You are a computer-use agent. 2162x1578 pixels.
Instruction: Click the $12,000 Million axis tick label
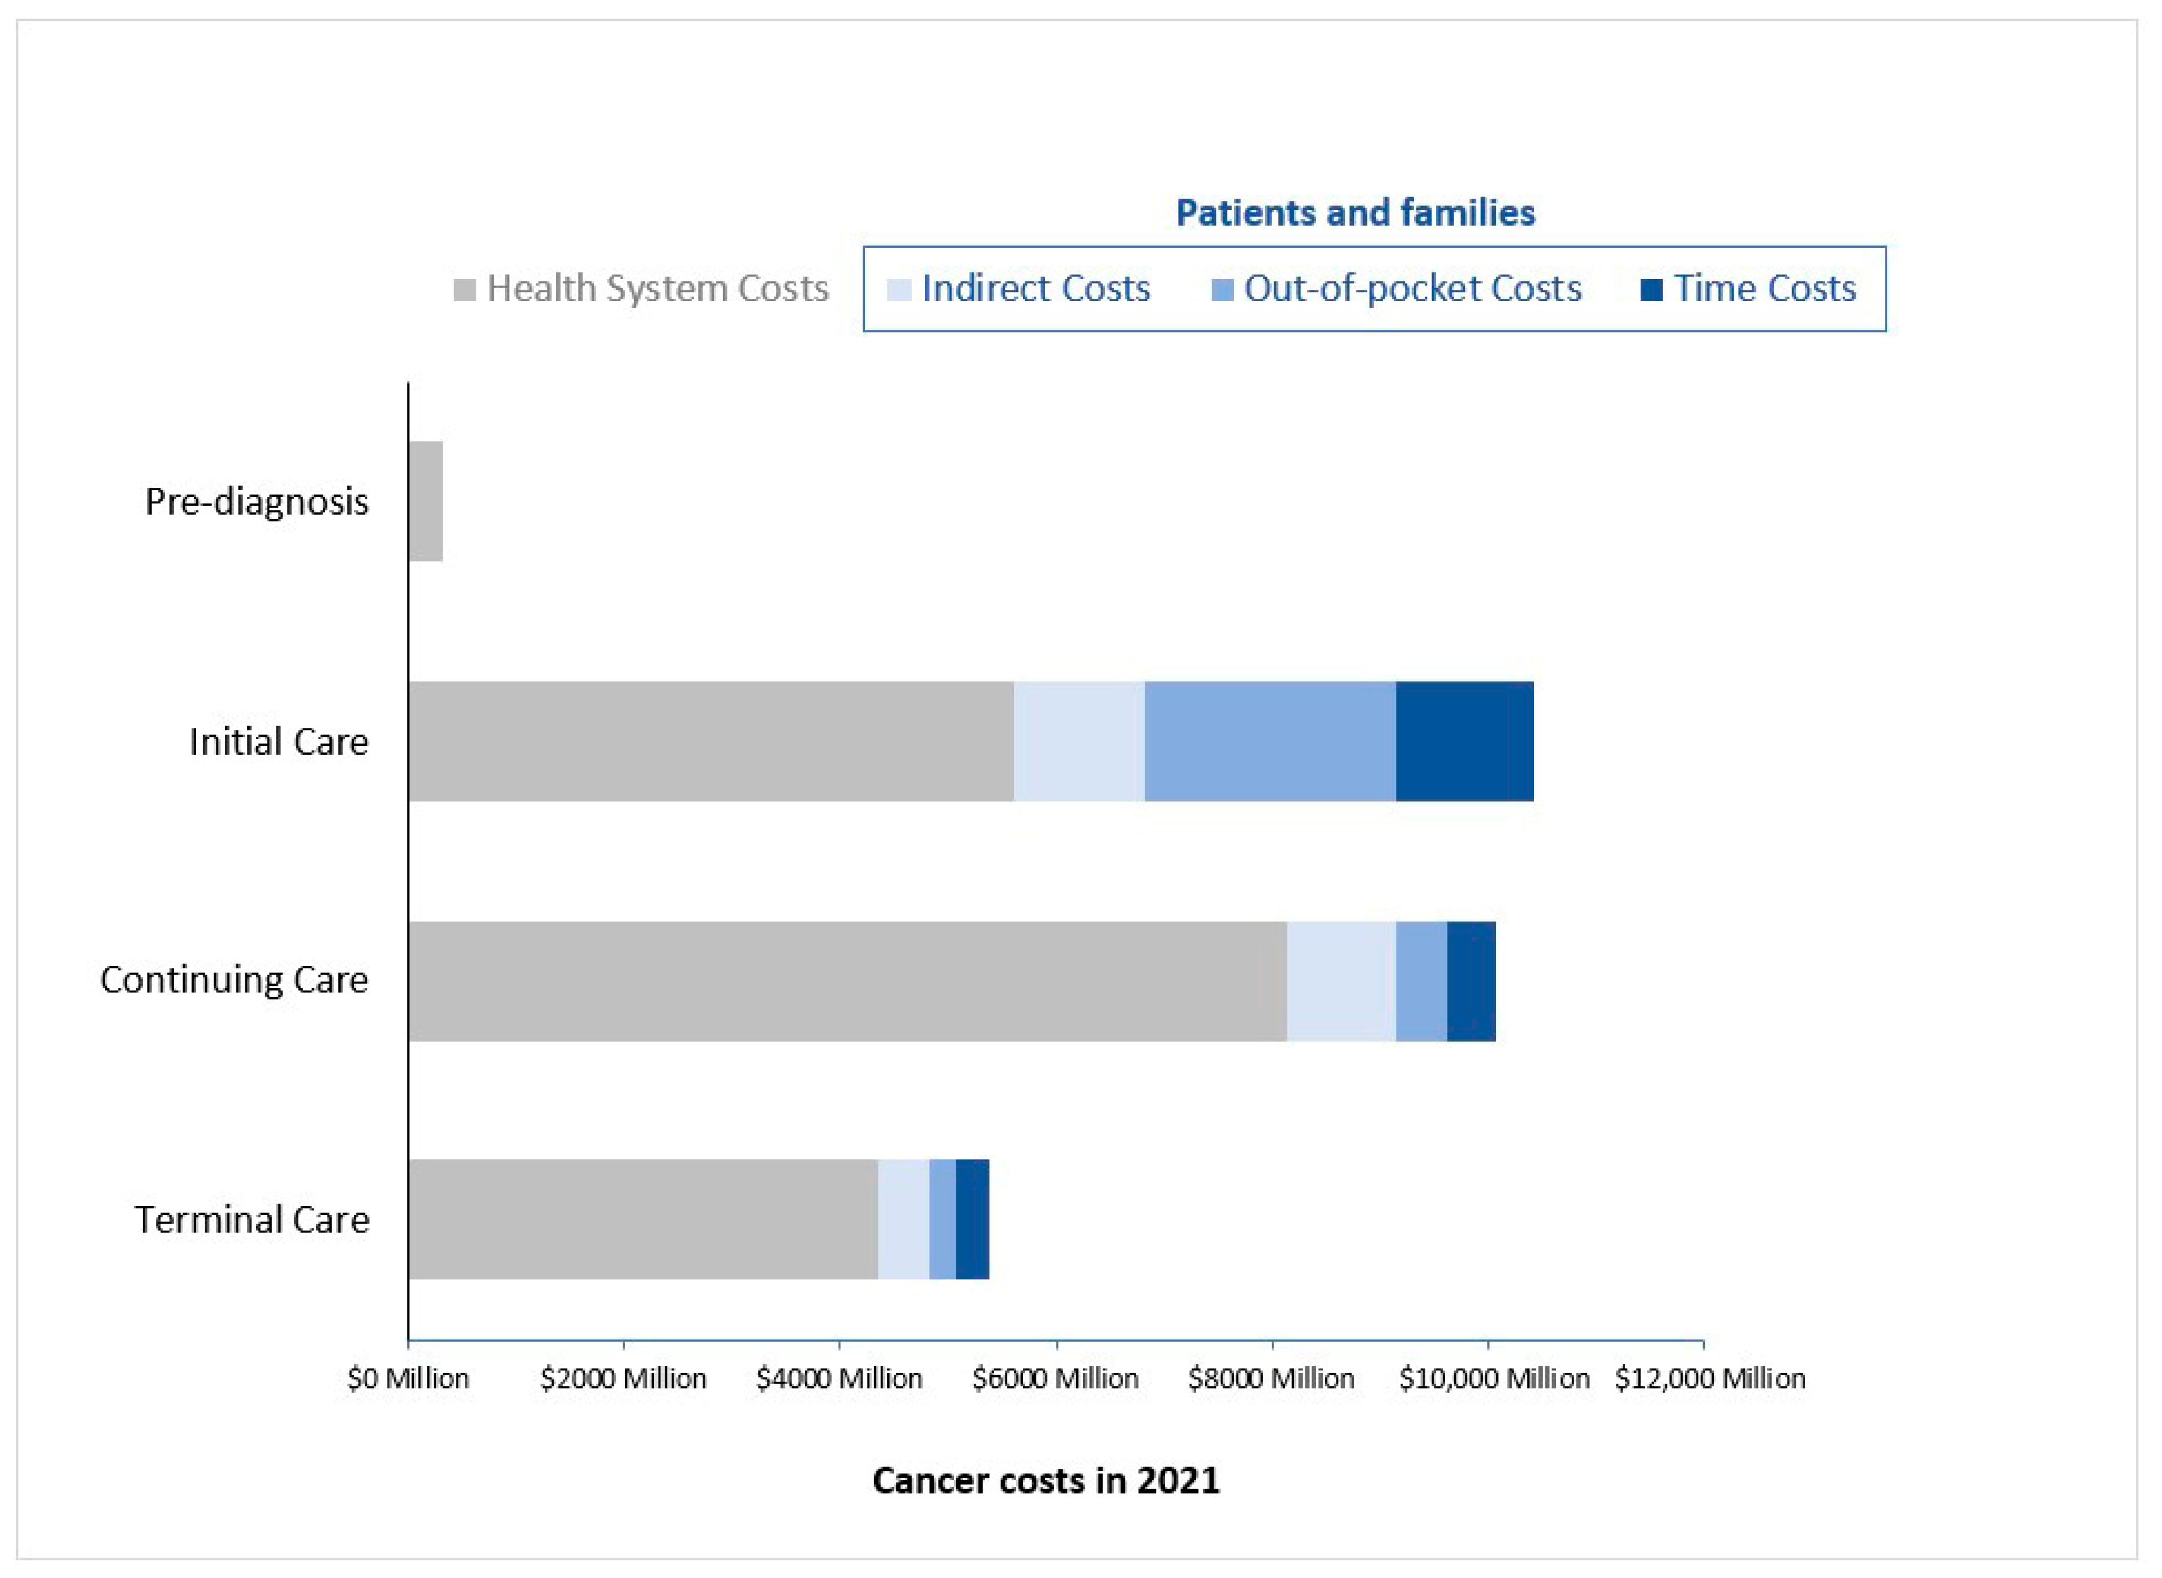(x=1709, y=1378)
